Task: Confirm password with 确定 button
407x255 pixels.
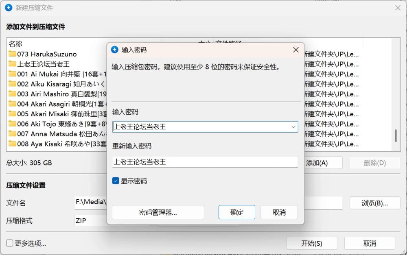Action: click(237, 212)
